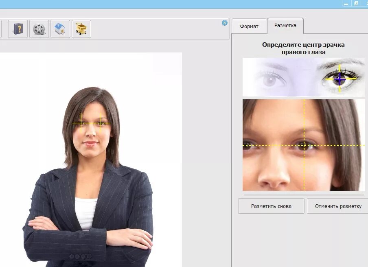Close the toolbar with blue X icon
The height and width of the screenshot is (267, 368).
tap(225, 23)
